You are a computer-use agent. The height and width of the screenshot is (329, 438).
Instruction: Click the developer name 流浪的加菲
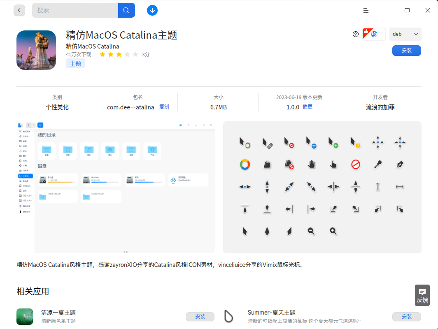pos(380,107)
